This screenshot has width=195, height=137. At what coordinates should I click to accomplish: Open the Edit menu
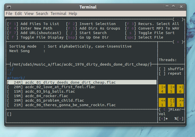coord(18,14)
